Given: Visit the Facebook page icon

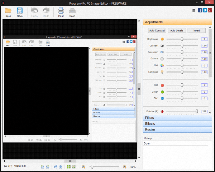Looking at the screenshot, I should pyautogui.click(x=200, y=10).
